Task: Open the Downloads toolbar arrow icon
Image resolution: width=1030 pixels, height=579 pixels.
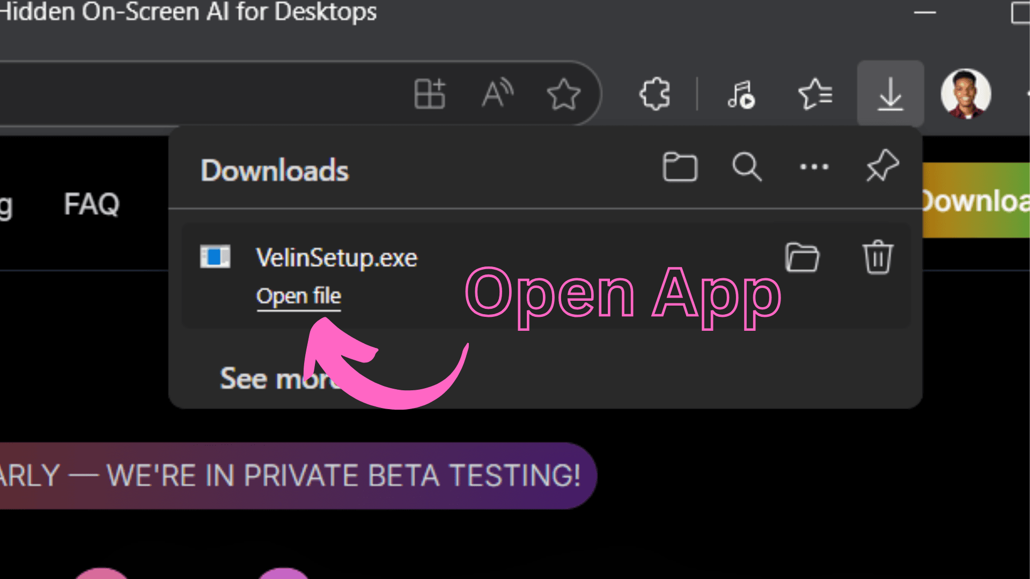Action: (891, 94)
